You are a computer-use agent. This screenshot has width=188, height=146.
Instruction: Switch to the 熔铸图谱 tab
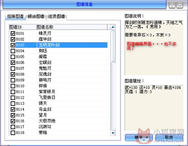coord(15,17)
